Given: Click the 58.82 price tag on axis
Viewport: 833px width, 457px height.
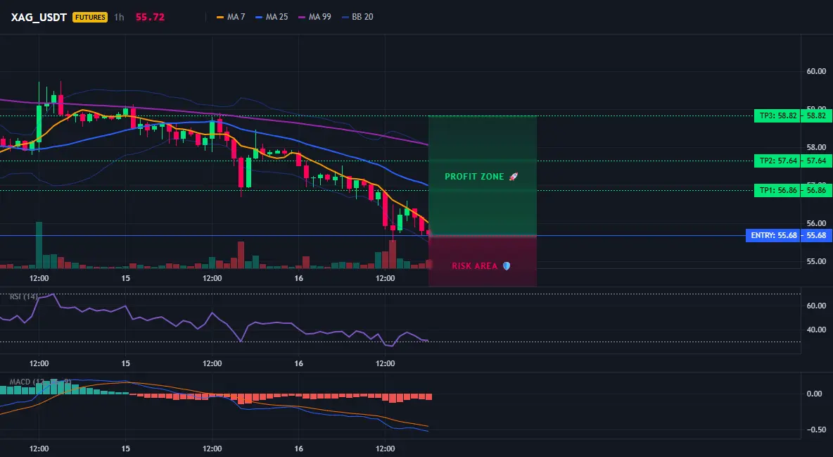Looking at the screenshot, I should (816, 115).
